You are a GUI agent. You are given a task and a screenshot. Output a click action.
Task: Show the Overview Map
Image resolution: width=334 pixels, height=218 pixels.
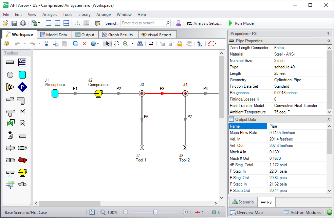[246, 212]
